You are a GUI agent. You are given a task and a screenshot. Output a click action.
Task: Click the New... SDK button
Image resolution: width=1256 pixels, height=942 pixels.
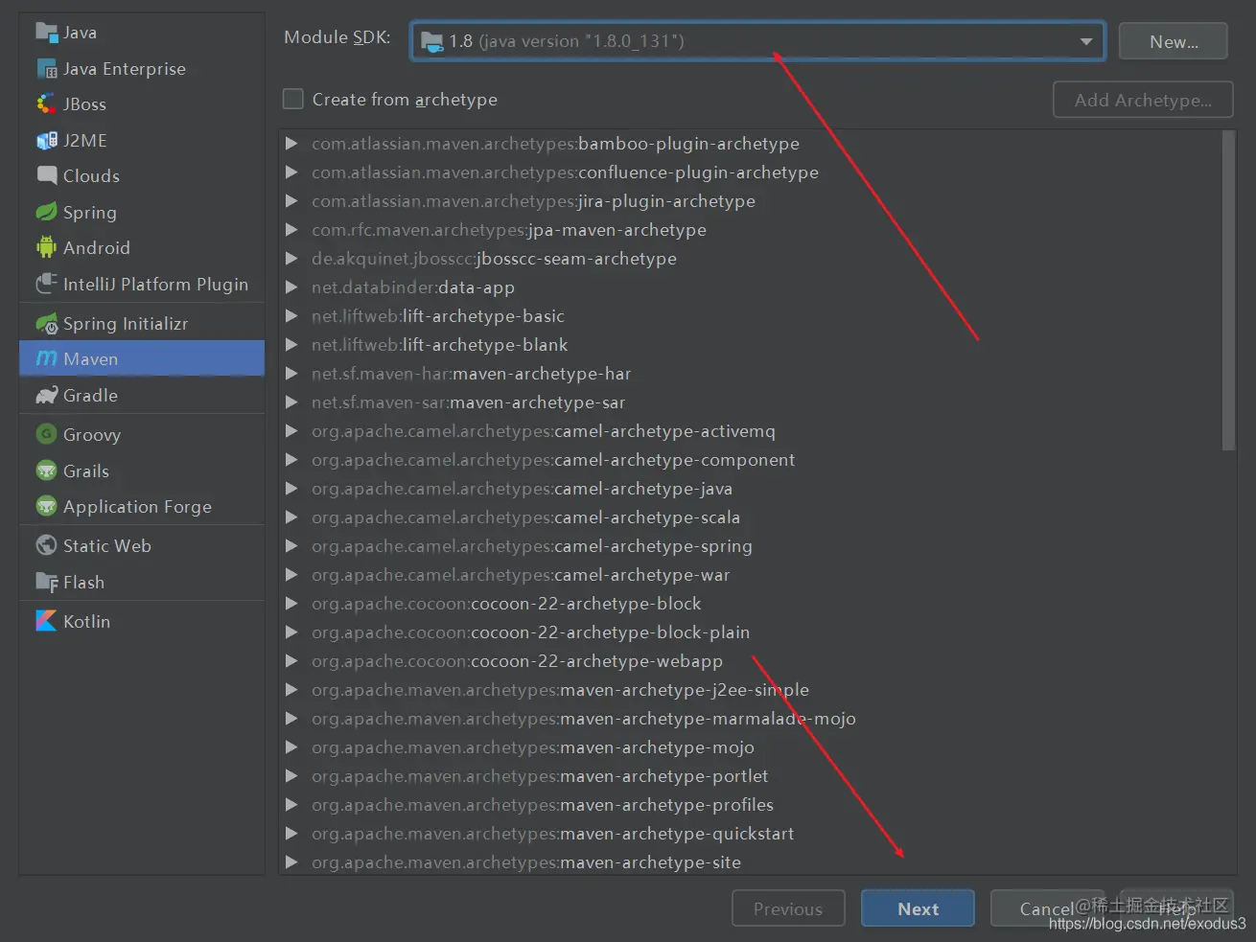(x=1174, y=41)
